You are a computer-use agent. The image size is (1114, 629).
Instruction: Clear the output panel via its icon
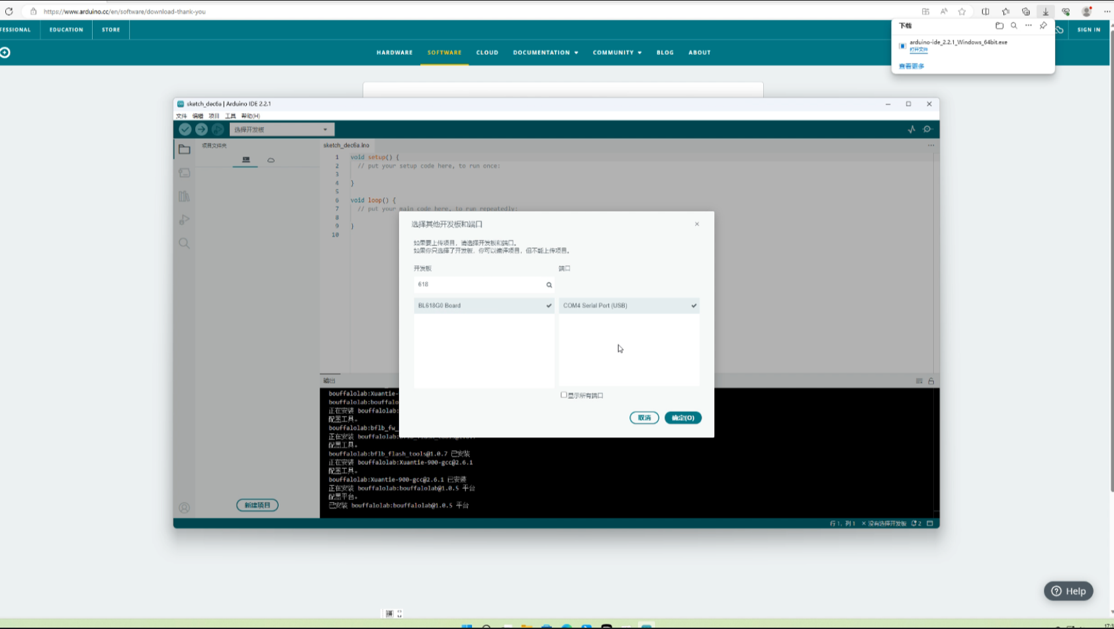coord(919,381)
